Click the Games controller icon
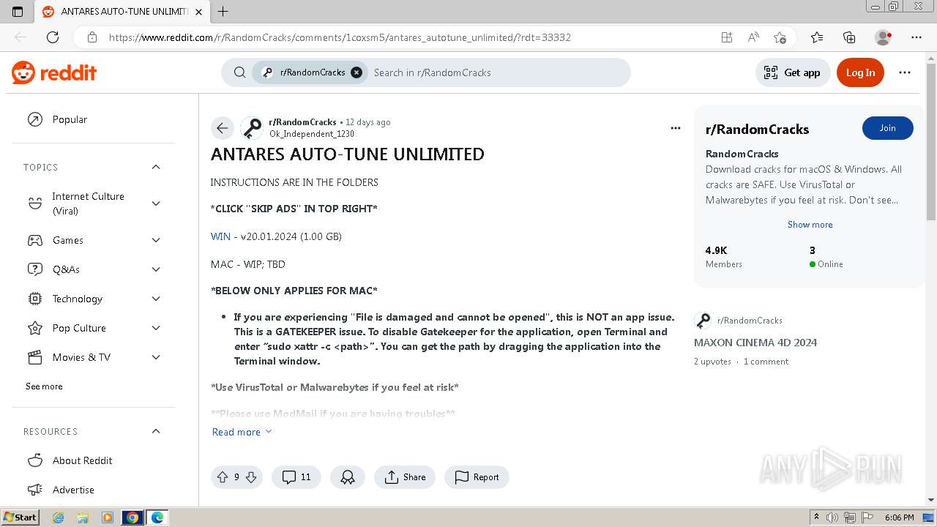The image size is (937, 527). (34, 240)
